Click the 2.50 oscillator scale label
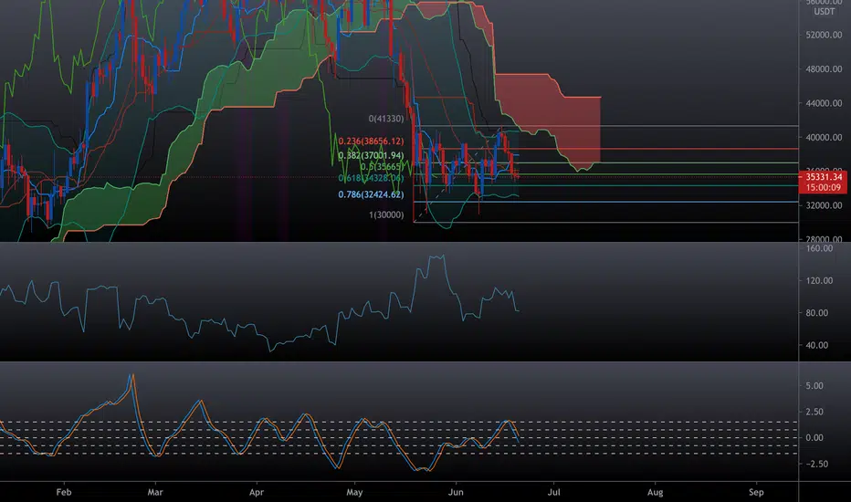The width and height of the screenshot is (851, 502). tap(814, 412)
